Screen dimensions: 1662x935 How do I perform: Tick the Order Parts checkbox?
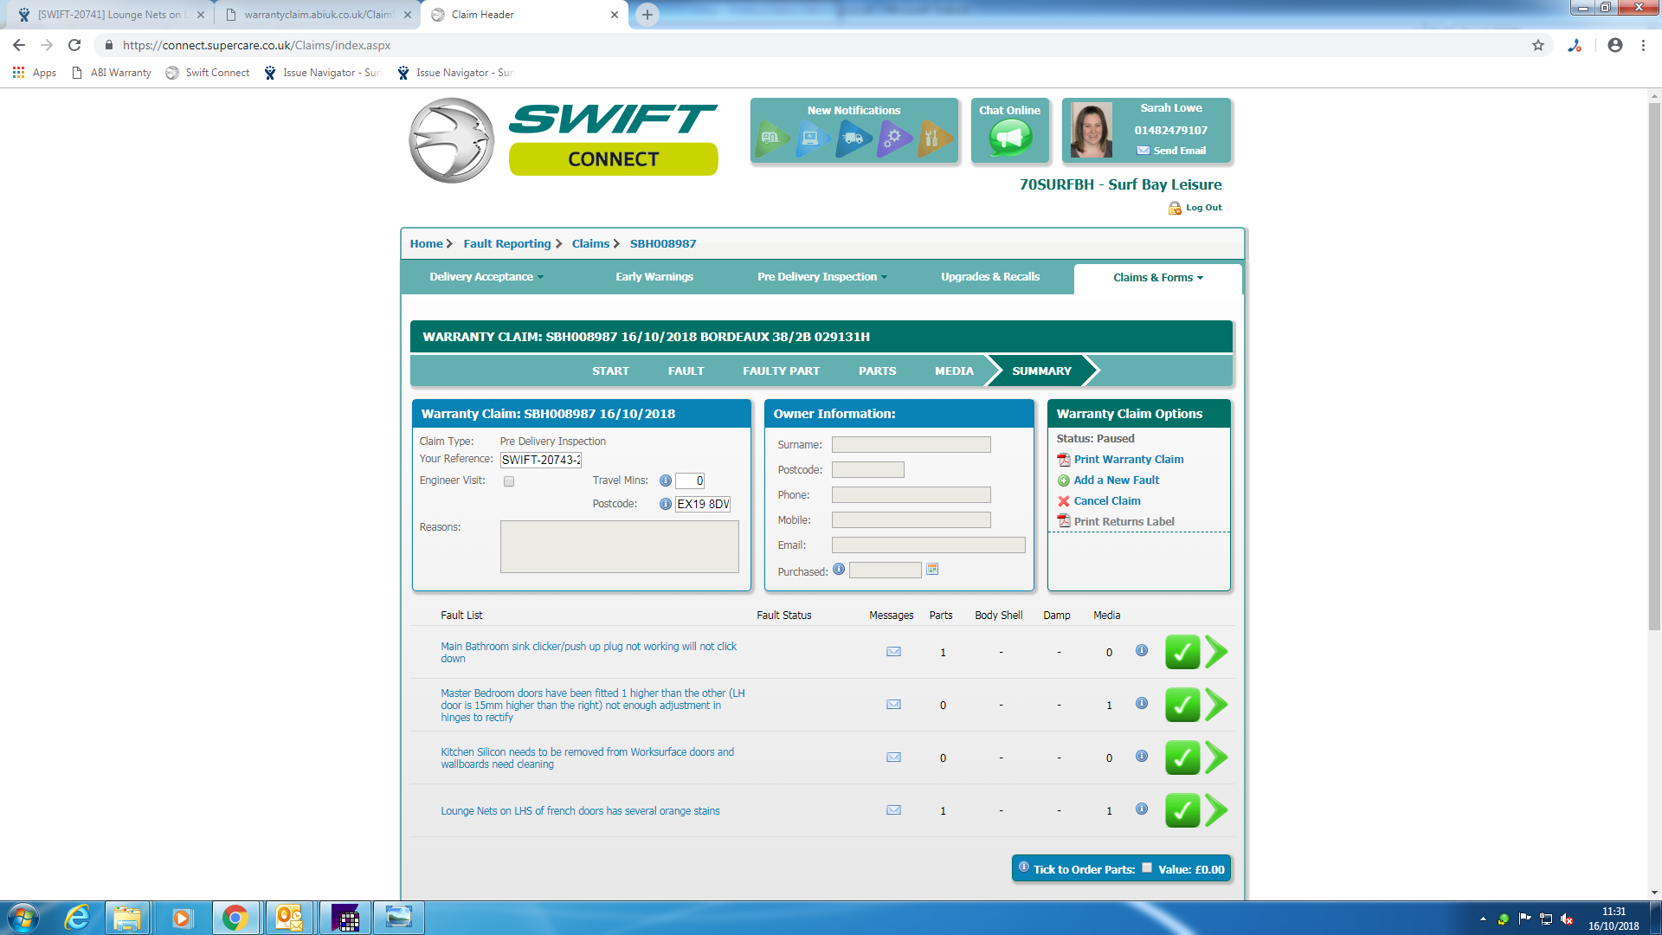[1147, 867]
